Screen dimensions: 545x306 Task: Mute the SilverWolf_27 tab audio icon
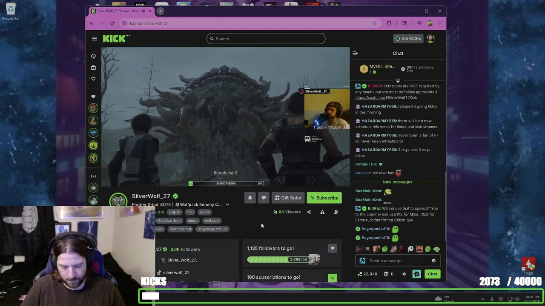[143, 11]
